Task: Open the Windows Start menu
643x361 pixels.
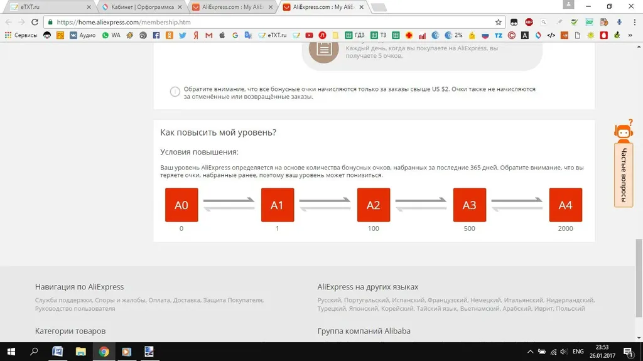Action: click(x=11, y=352)
